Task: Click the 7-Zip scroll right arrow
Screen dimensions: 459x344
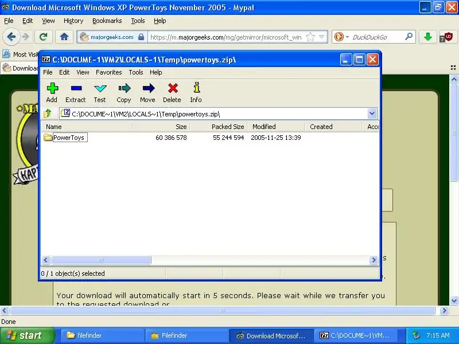Action: [374, 260]
